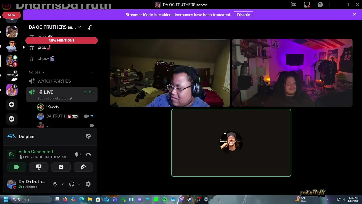Join the WATCH PARTIES voice channel
The image size is (362, 204).
pos(62,81)
